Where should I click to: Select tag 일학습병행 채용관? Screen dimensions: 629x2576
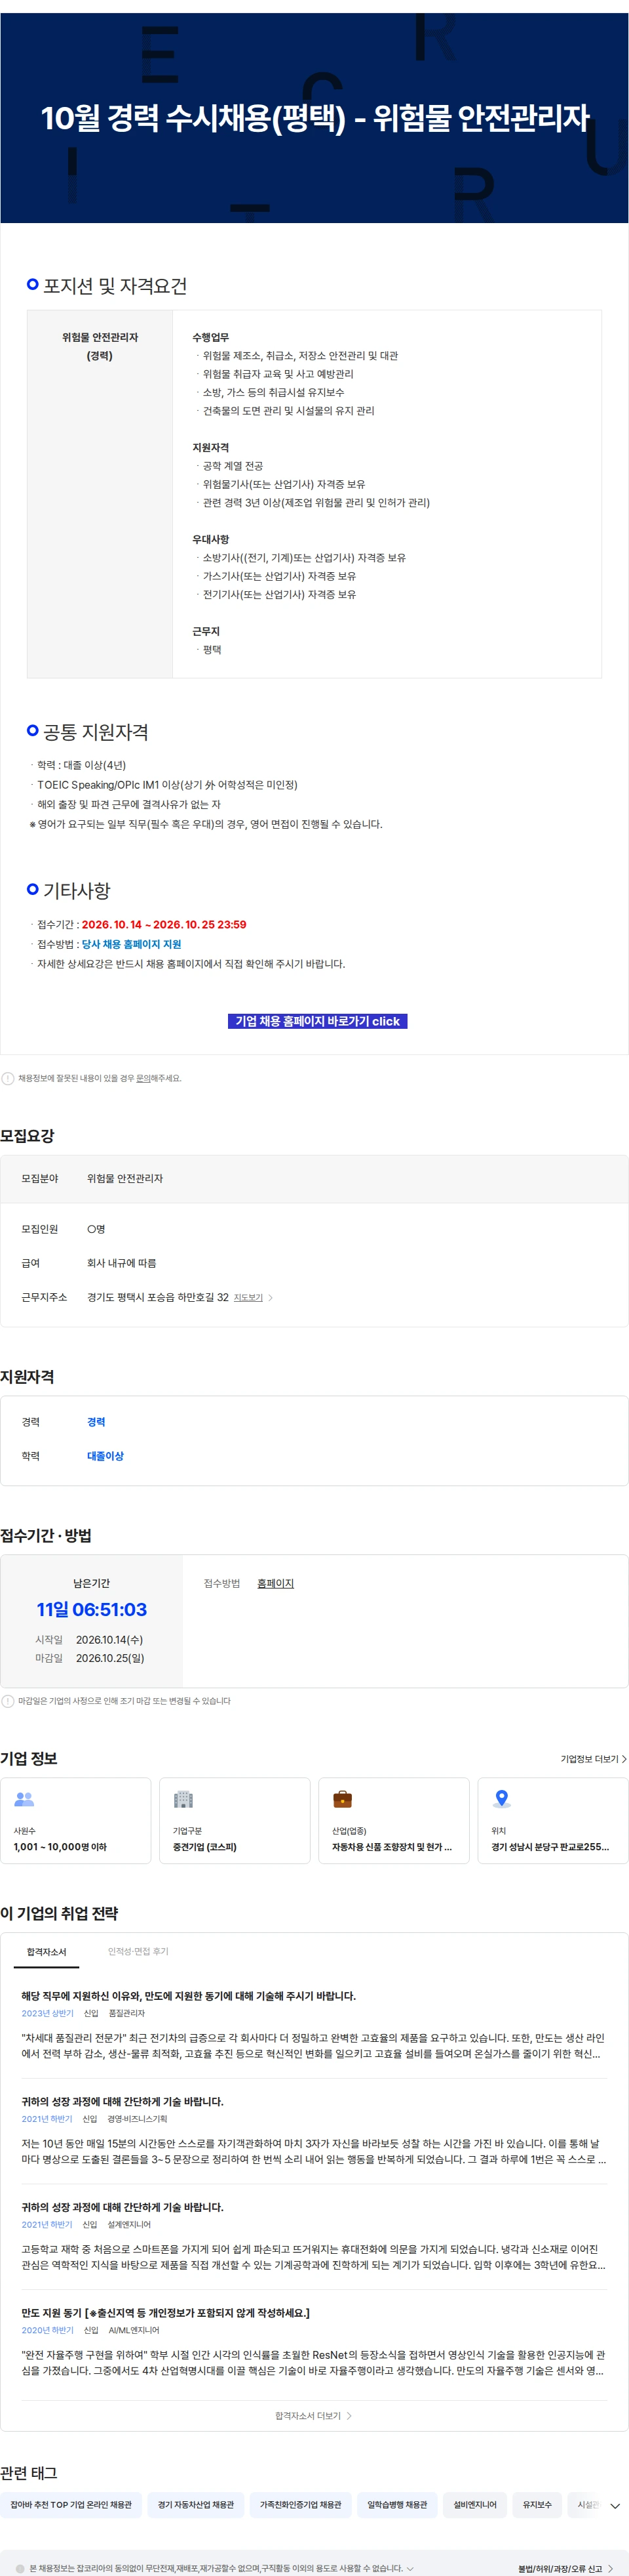[x=396, y=2505]
